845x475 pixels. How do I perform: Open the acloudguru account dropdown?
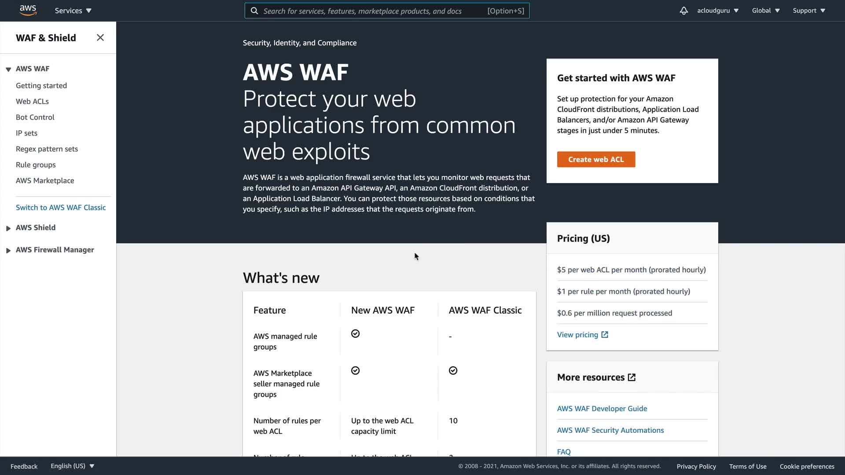[x=717, y=11]
